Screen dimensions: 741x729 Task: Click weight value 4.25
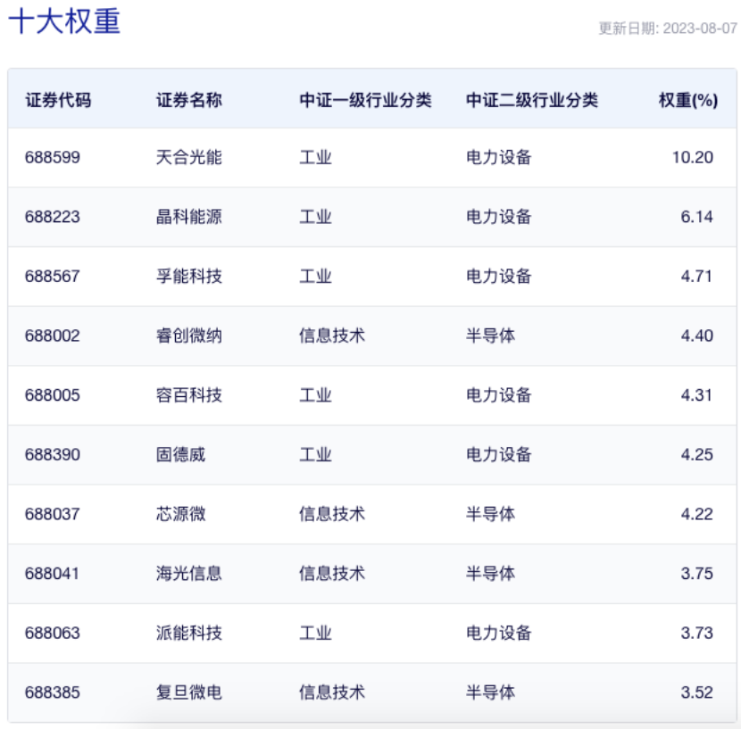coord(696,455)
